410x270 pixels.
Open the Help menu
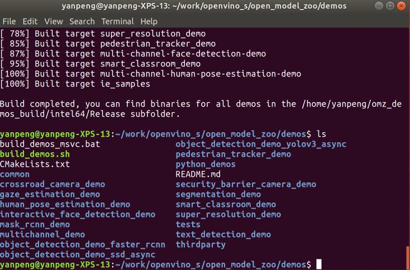tap(149, 21)
